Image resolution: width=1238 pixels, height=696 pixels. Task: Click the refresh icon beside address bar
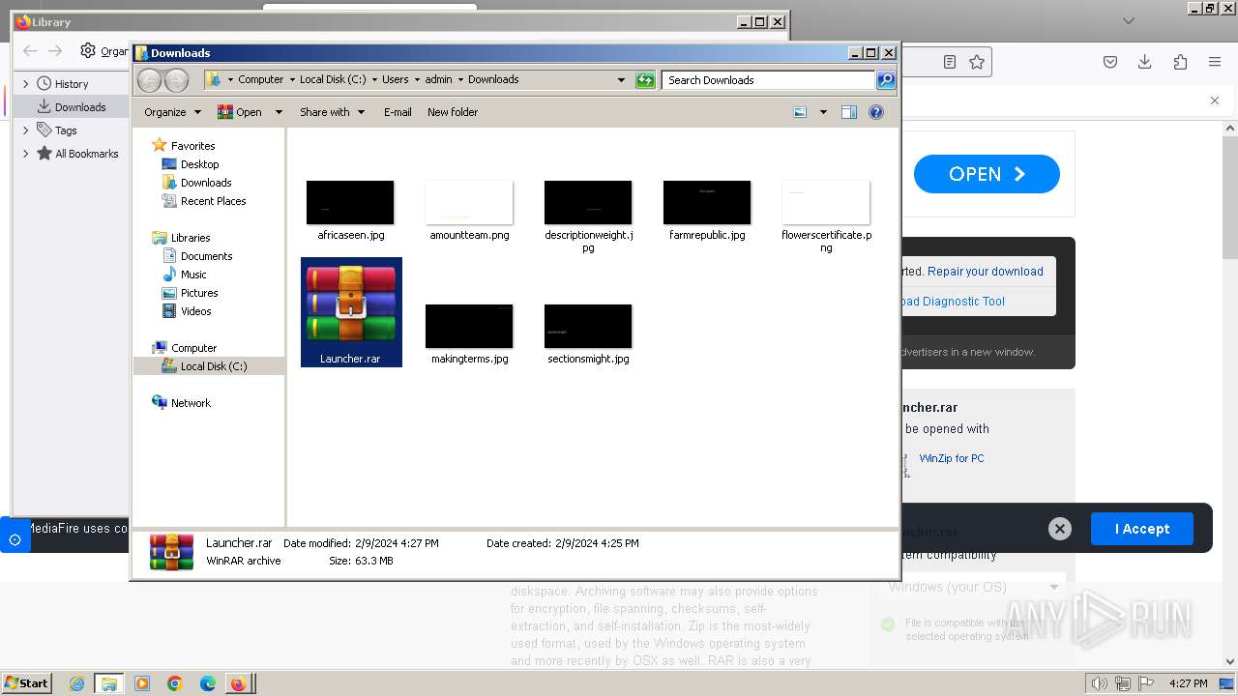pos(645,80)
